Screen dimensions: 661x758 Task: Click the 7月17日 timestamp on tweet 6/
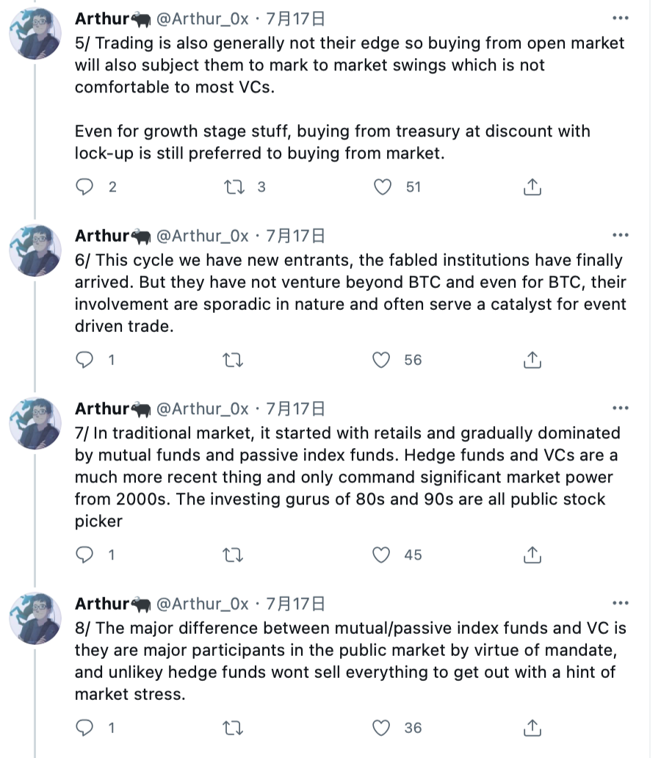[295, 236]
